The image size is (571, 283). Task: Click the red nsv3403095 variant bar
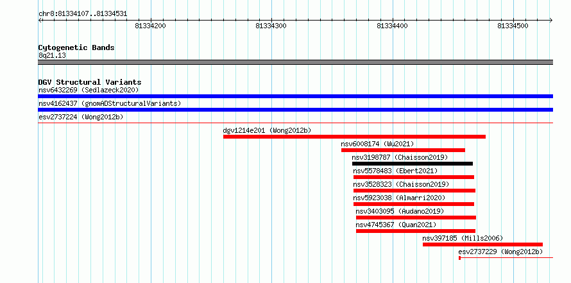(416, 218)
